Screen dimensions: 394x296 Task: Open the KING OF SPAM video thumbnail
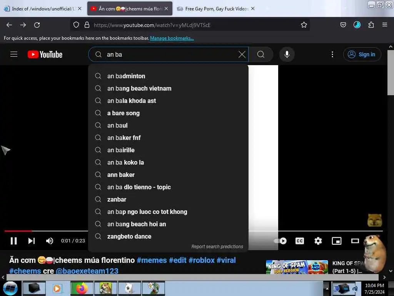297,267
